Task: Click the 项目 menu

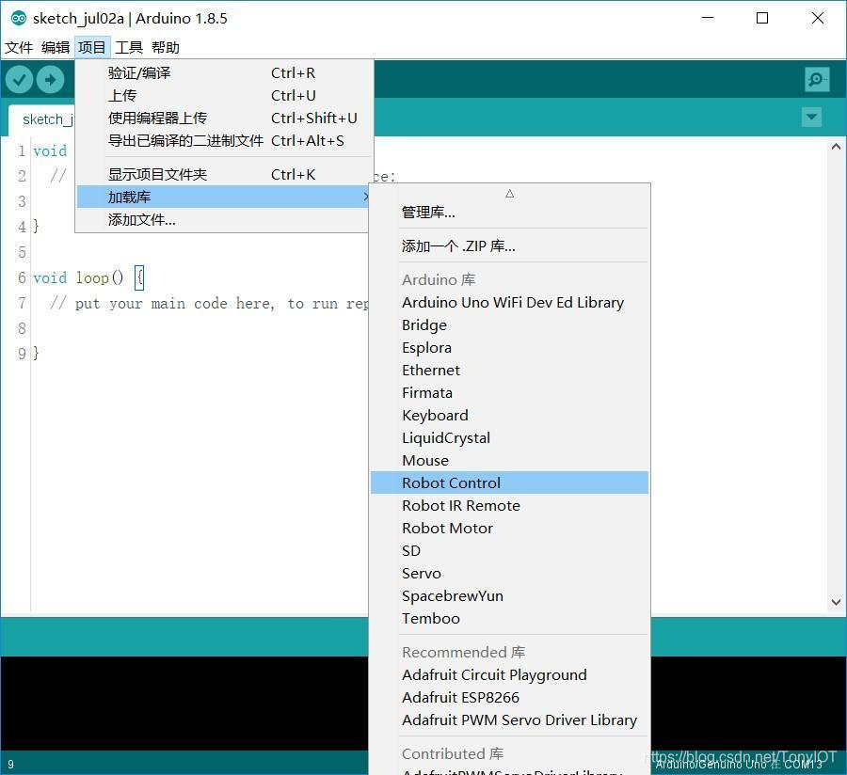Action: [x=92, y=47]
